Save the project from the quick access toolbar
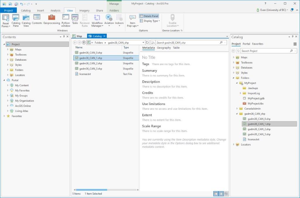Image resolution: width=300 pixels, height=198 pixels. (x=16, y=4)
